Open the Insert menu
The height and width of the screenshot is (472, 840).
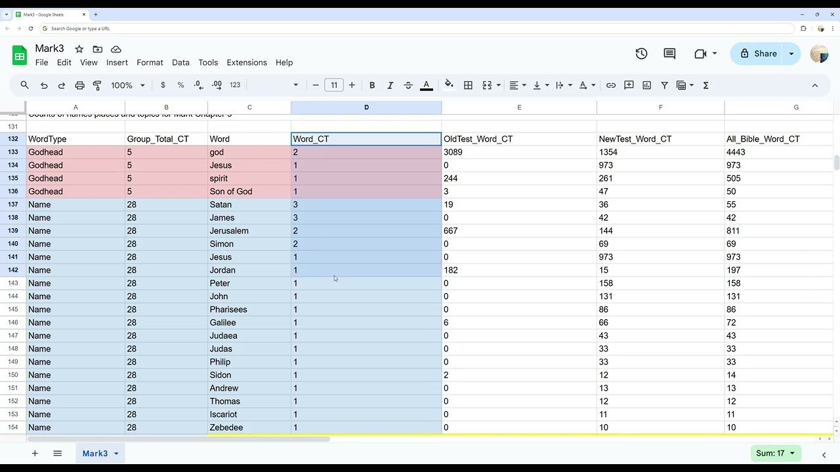[x=117, y=62]
